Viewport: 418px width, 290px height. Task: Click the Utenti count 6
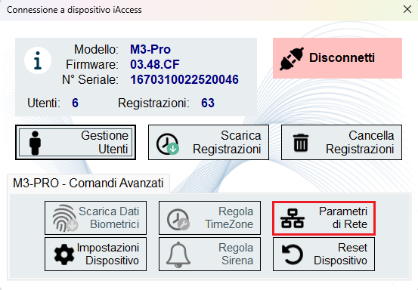[75, 103]
